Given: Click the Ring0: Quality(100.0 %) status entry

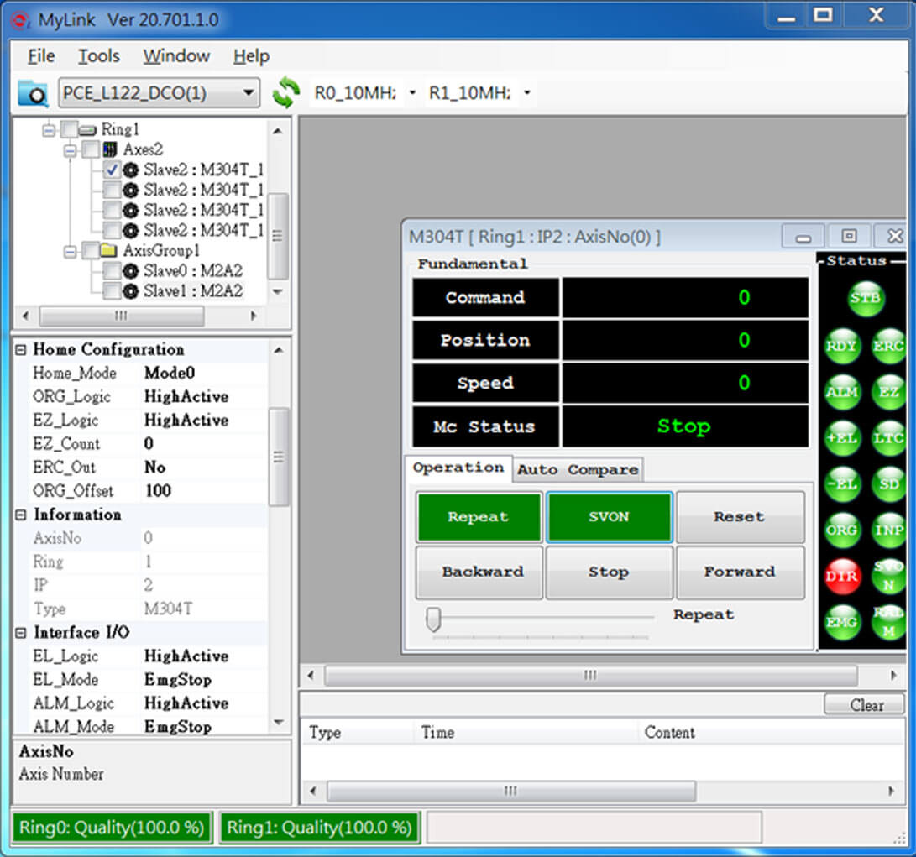Looking at the screenshot, I should [112, 828].
